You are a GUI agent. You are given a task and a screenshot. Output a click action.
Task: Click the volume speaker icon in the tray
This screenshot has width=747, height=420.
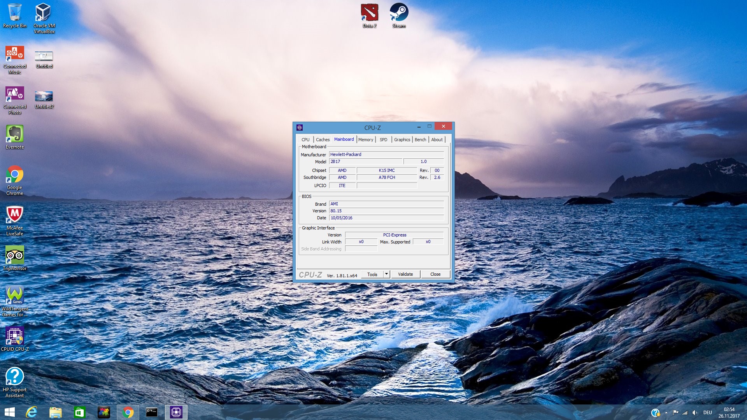coord(695,413)
